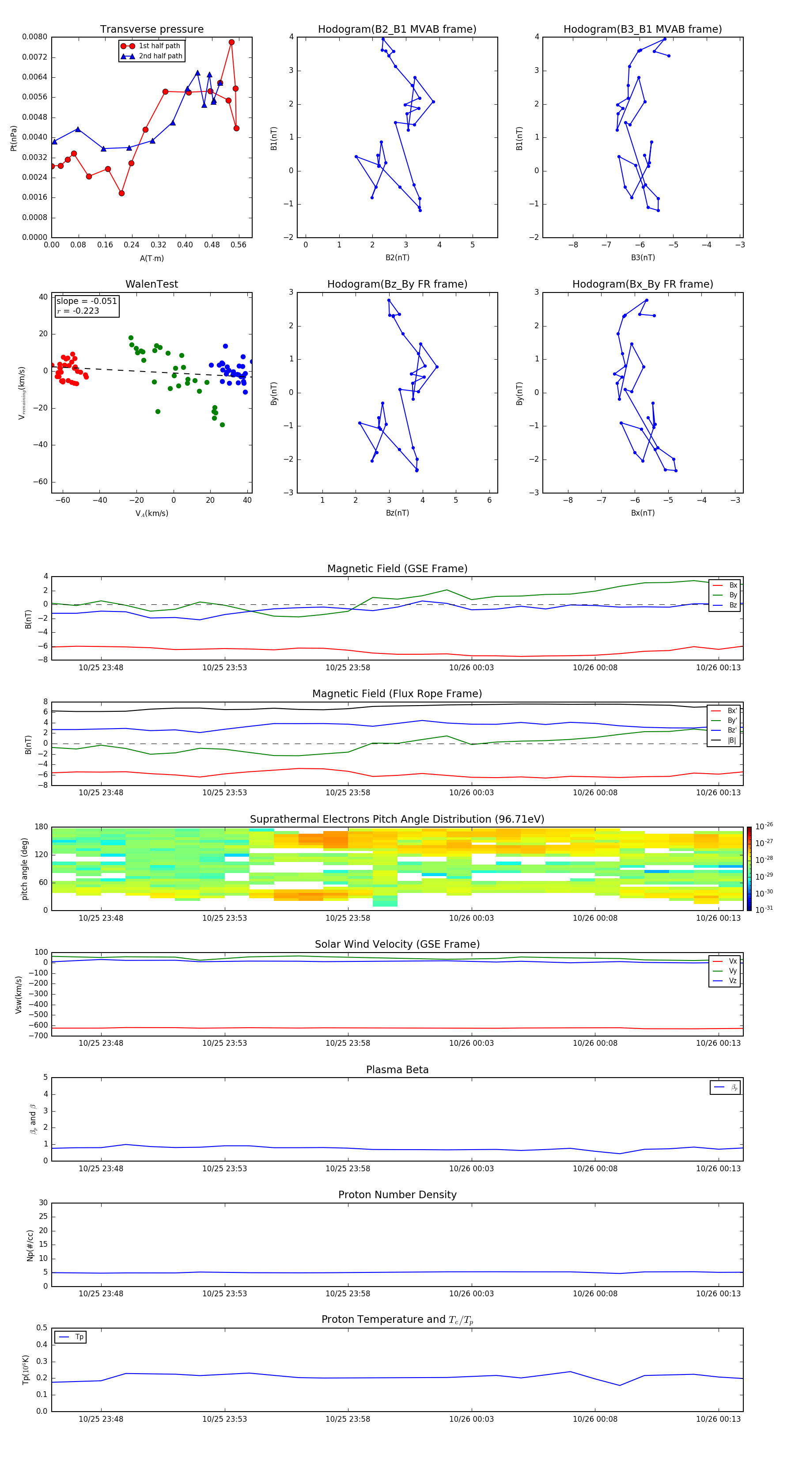This screenshot has height=1458, width=795.
Task: Click the "B2(nT)" x-axis label
Action: tap(397, 258)
